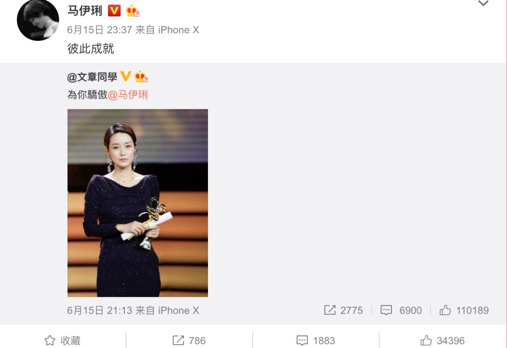Click the crown membership icon next to 马伊琍
507x348 pixels.
tap(132, 11)
